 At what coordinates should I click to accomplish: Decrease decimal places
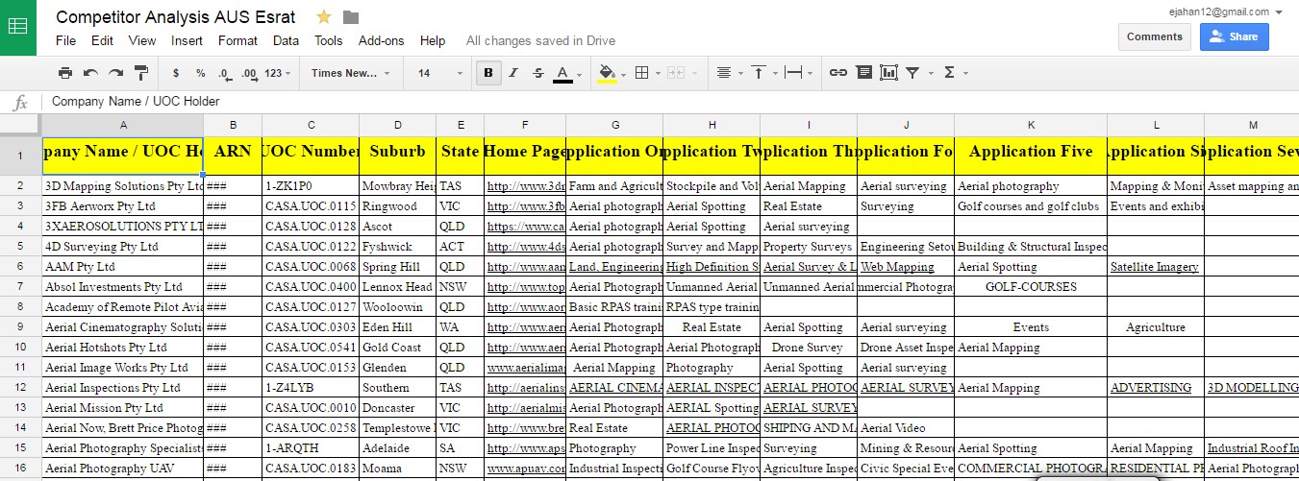click(x=225, y=73)
